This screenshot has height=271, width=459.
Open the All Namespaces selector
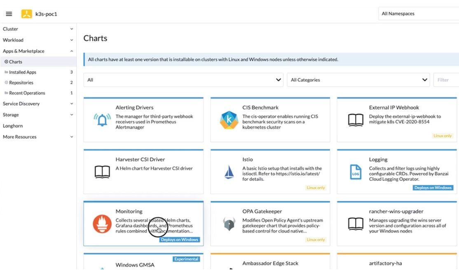point(416,14)
